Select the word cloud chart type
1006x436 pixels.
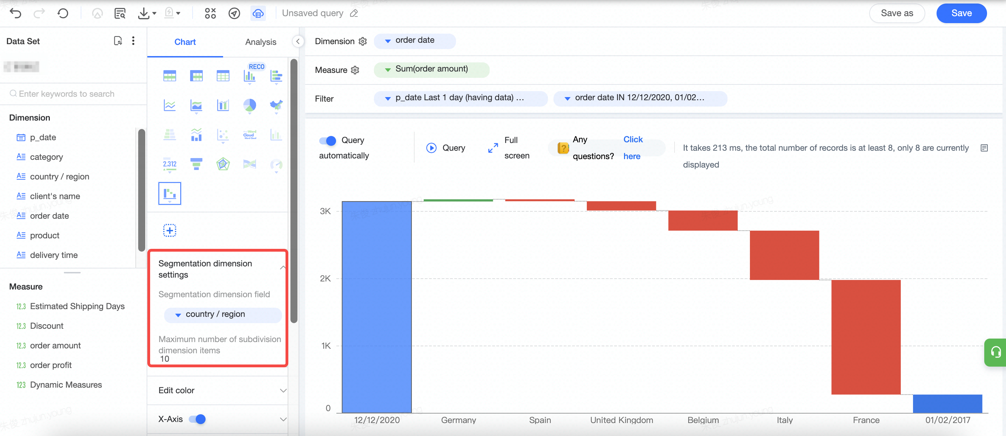coord(249,135)
